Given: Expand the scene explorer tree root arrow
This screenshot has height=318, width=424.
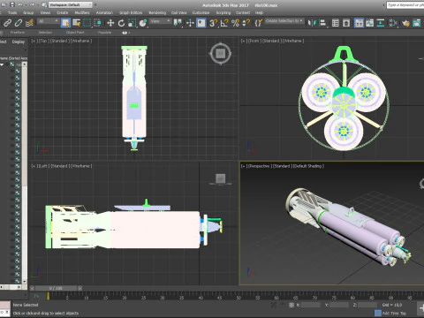Looking at the screenshot, I should pos(3,64).
